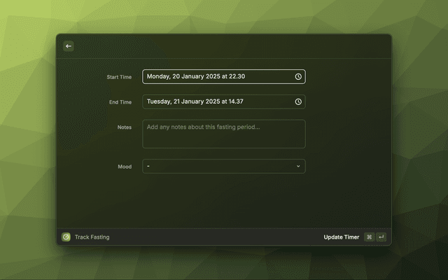
Task: Click the back arrow button
Action: (69, 46)
